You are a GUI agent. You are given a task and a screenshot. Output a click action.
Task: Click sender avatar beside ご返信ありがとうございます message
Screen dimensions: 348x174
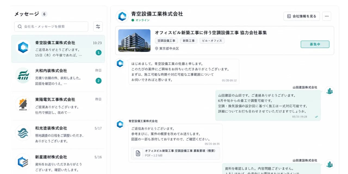click(120, 124)
